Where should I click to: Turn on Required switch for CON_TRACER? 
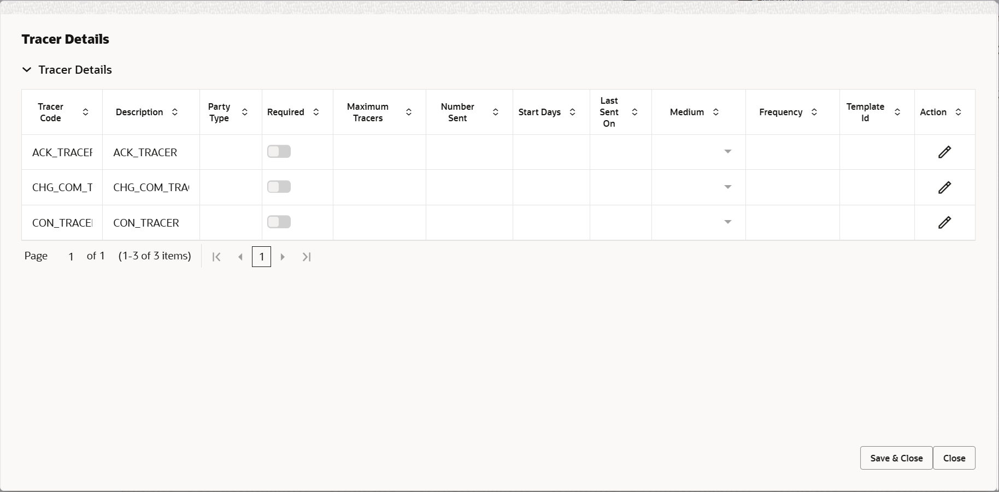pyautogui.click(x=279, y=222)
